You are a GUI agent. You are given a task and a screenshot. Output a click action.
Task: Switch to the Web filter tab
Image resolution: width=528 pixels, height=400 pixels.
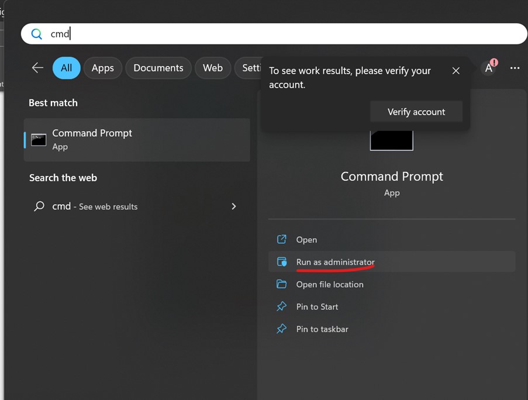pos(212,68)
